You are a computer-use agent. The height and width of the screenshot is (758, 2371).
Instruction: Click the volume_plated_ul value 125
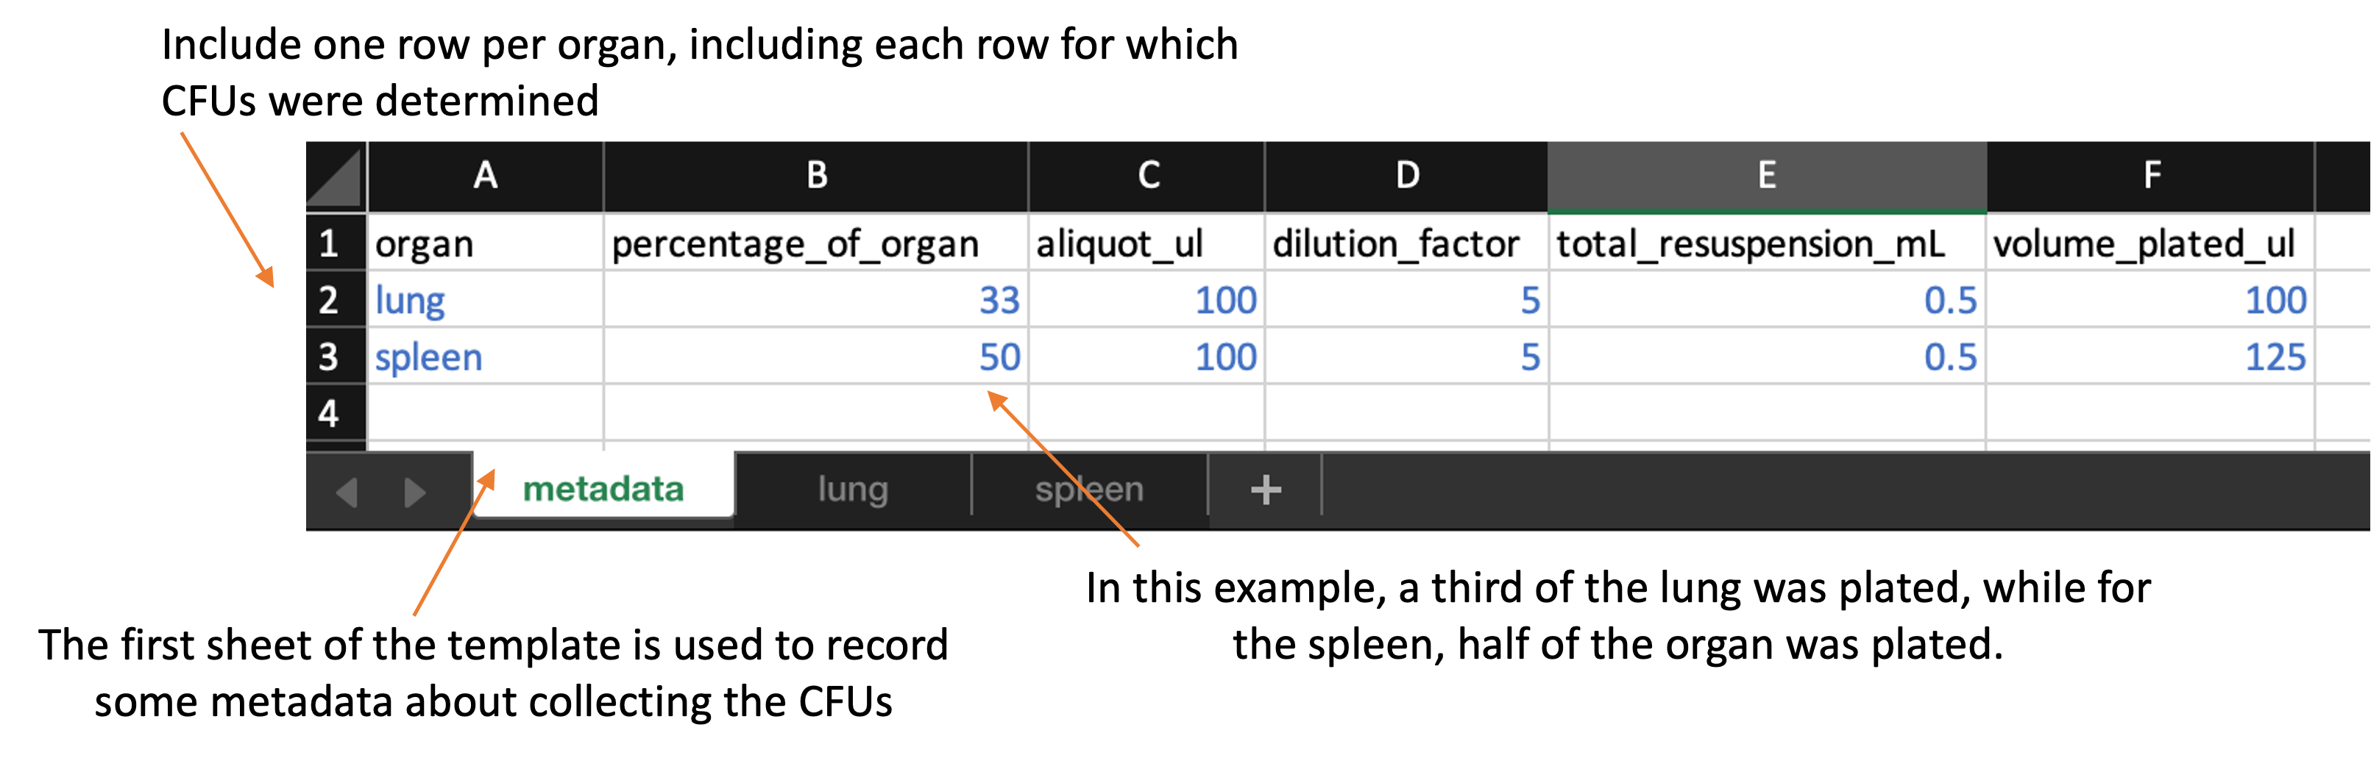click(2150, 357)
